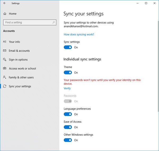
Task: Disable the Theme sync toggle
Action: [68, 73]
